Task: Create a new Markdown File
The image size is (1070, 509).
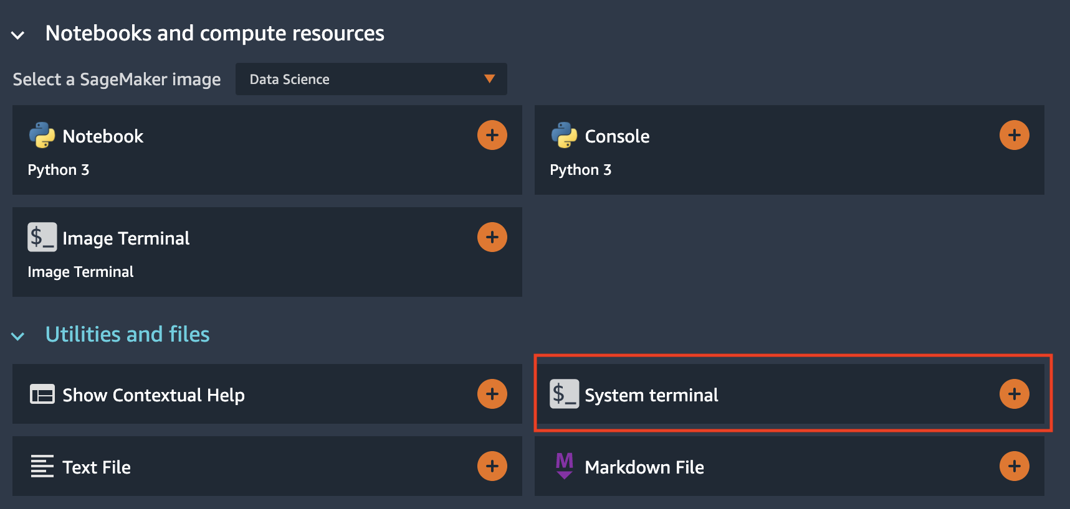Action: 790,466
